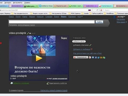Image resolution: width=128 pixels, height=96 pixels.
Task: Click the Поделиться share button
Action: click(81, 57)
